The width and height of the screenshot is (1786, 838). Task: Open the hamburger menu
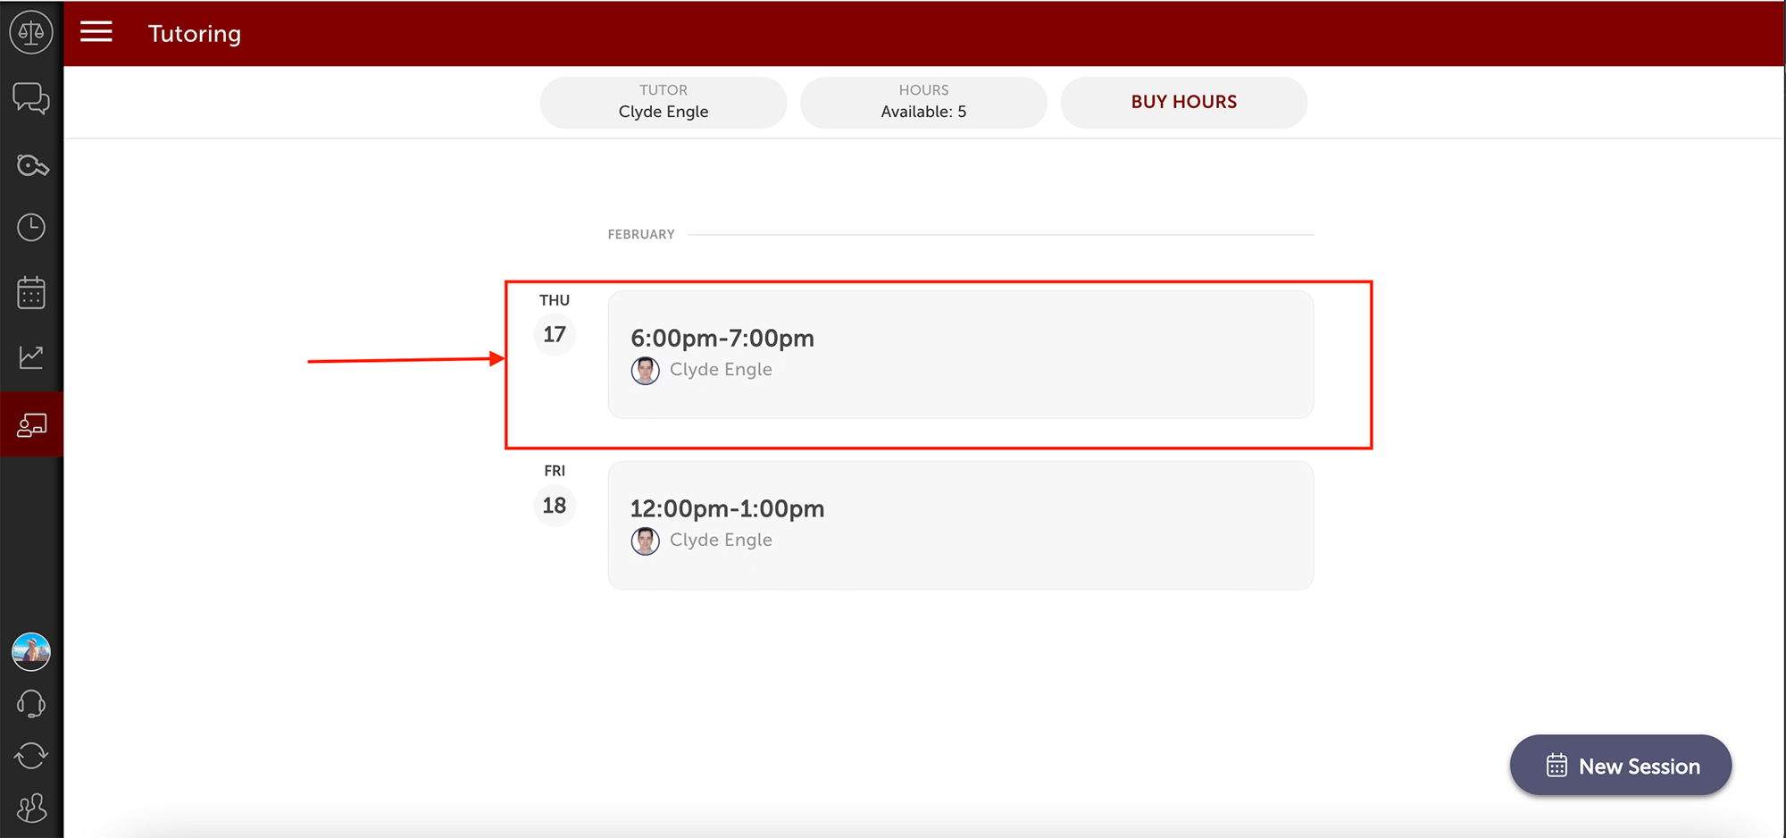click(x=96, y=33)
